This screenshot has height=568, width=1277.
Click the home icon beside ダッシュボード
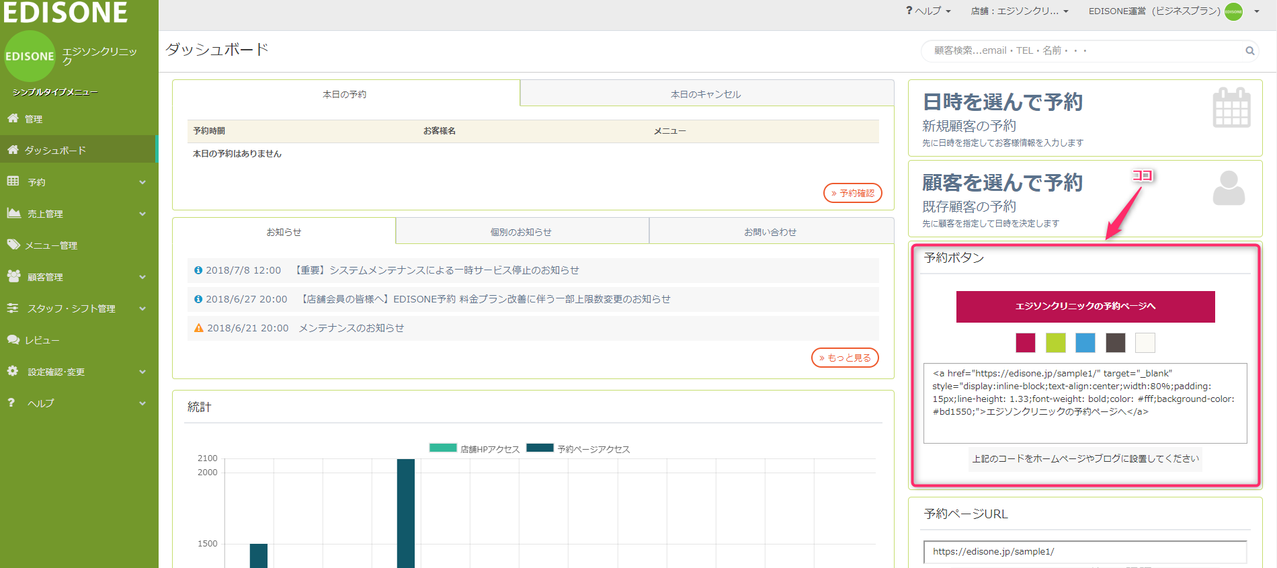[13, 150]
